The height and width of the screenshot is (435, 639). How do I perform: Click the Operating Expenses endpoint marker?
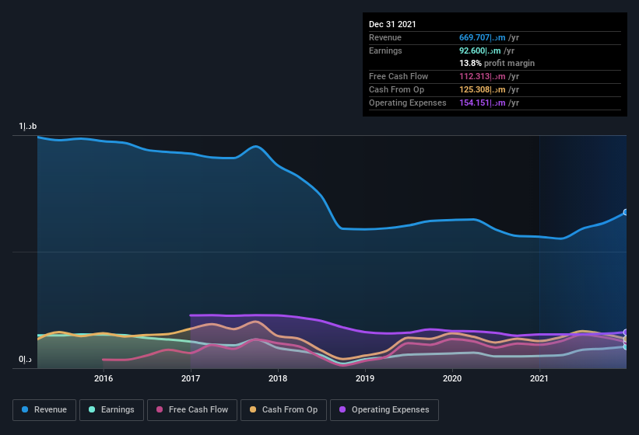pos(626,332)
